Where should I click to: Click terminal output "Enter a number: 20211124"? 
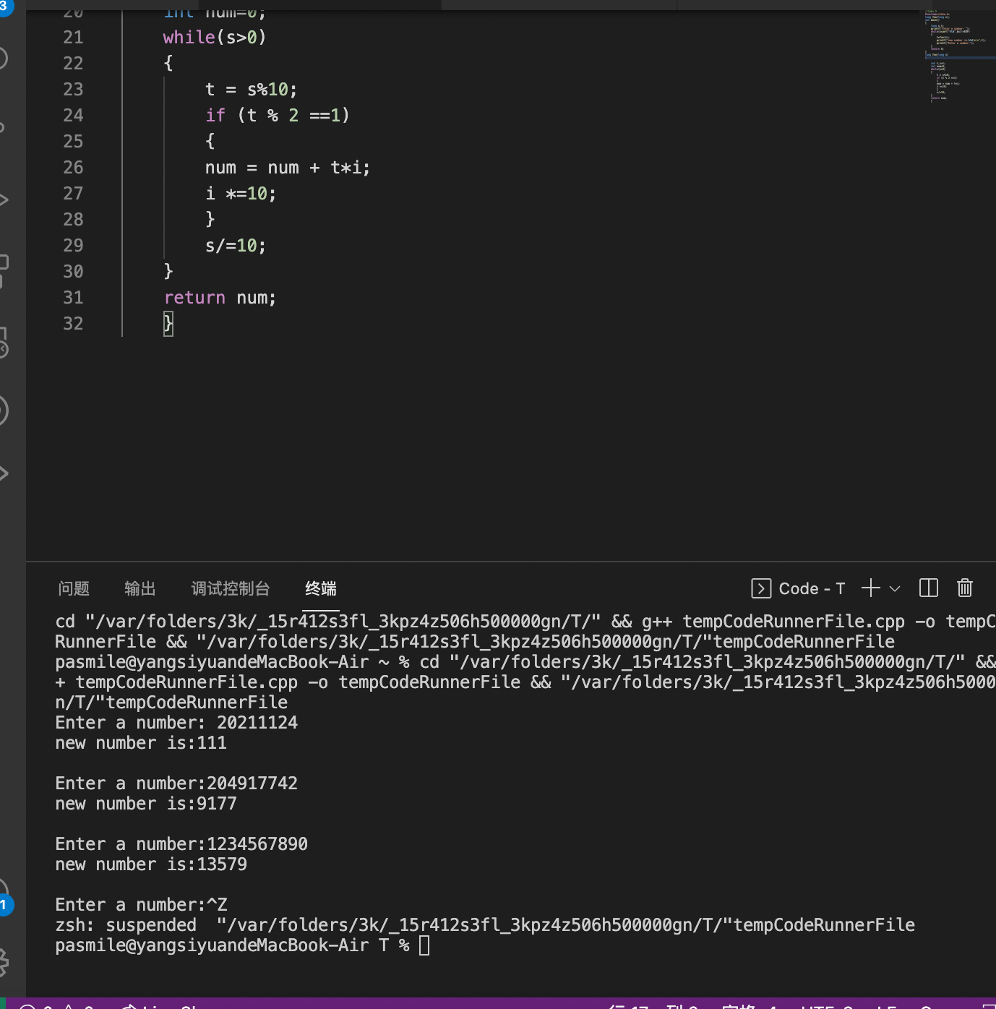pos(176,723)
